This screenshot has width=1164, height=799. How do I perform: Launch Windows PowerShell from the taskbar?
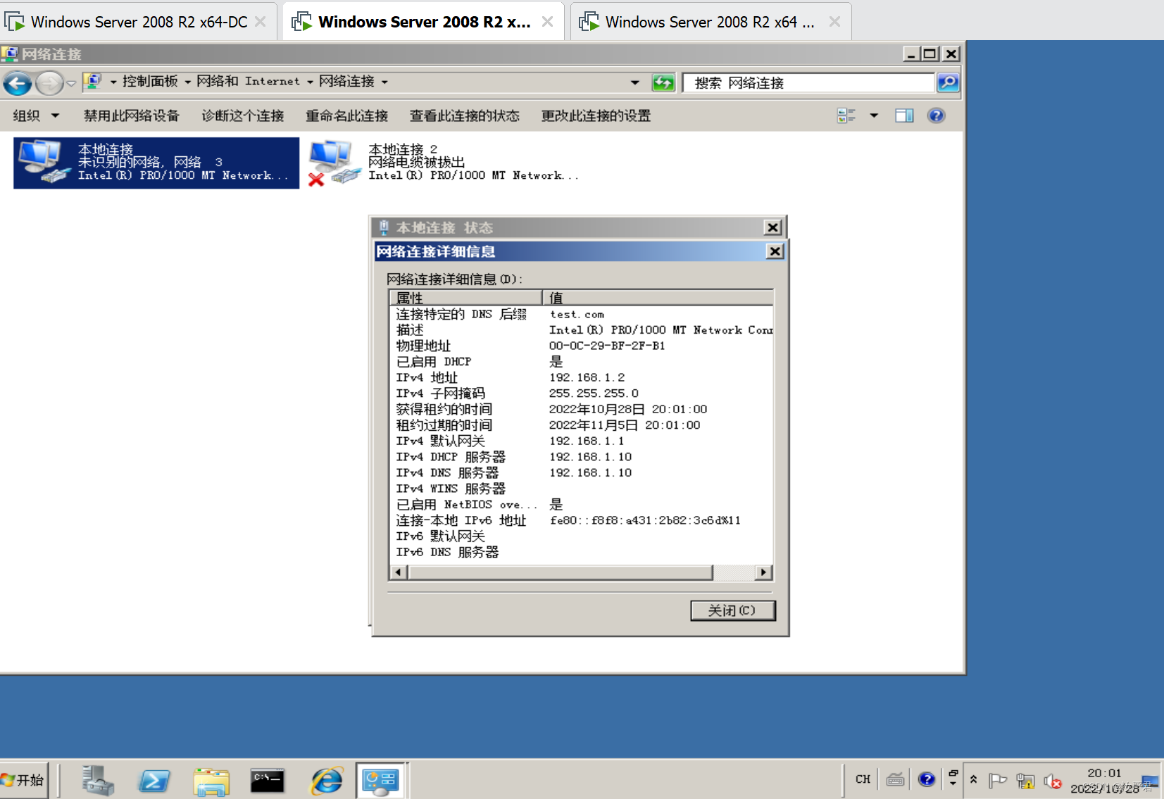(154, 780)
